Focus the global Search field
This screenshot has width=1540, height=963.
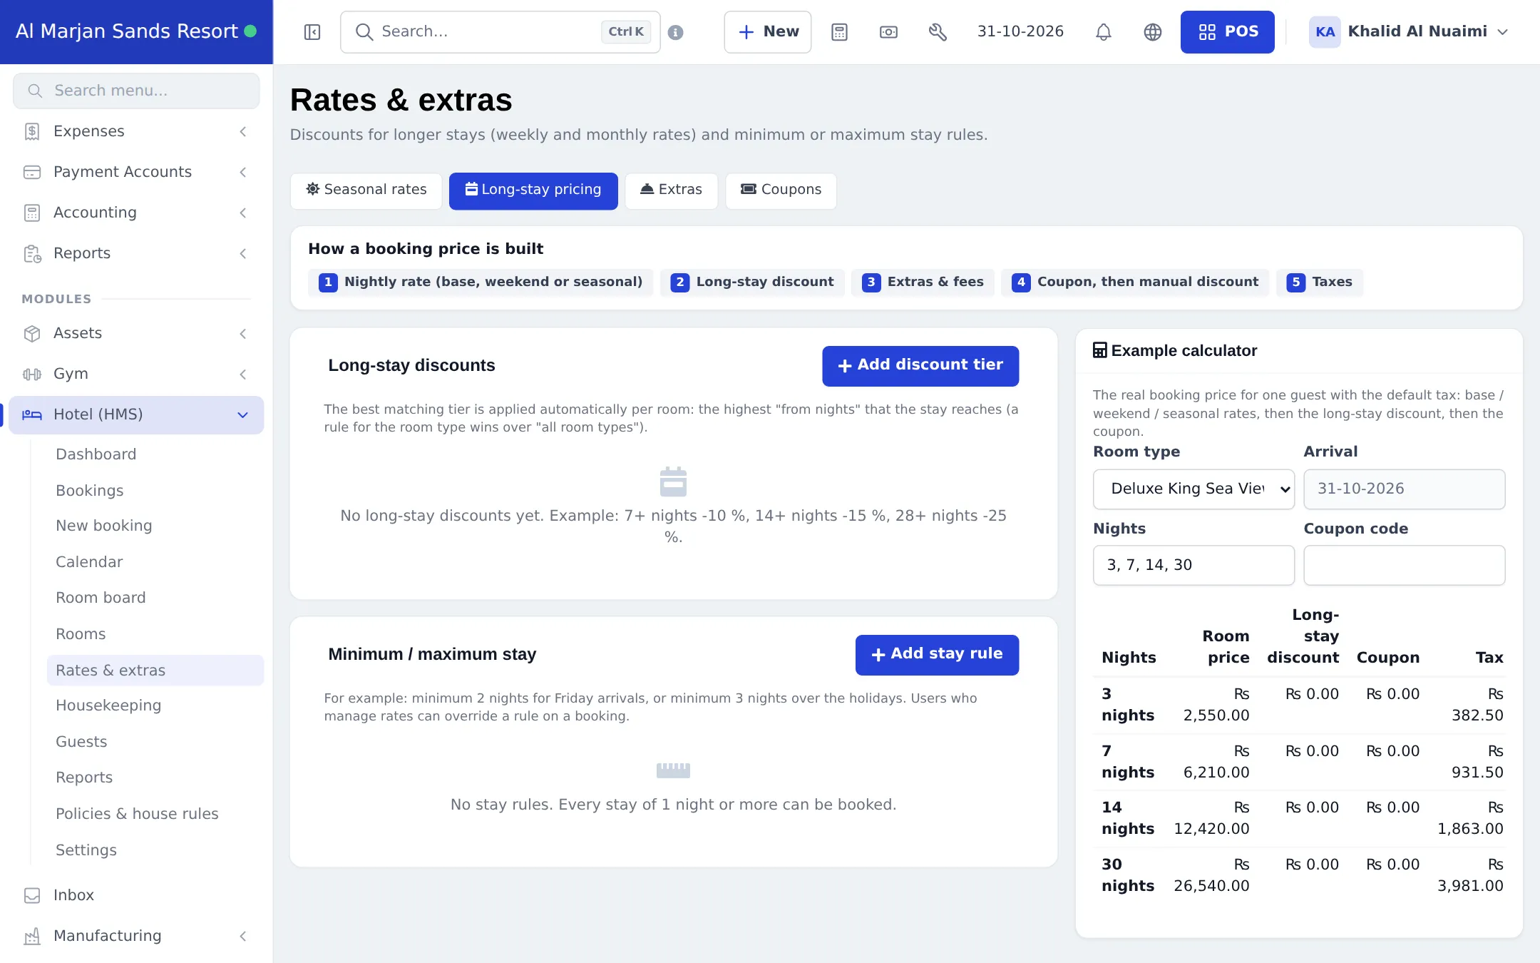[500, 32]
